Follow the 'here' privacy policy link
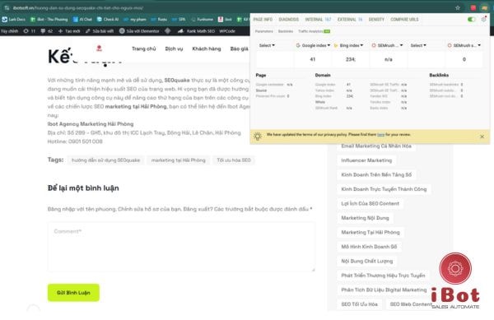This screenshot has width=494, height=320. coord(380,135)
